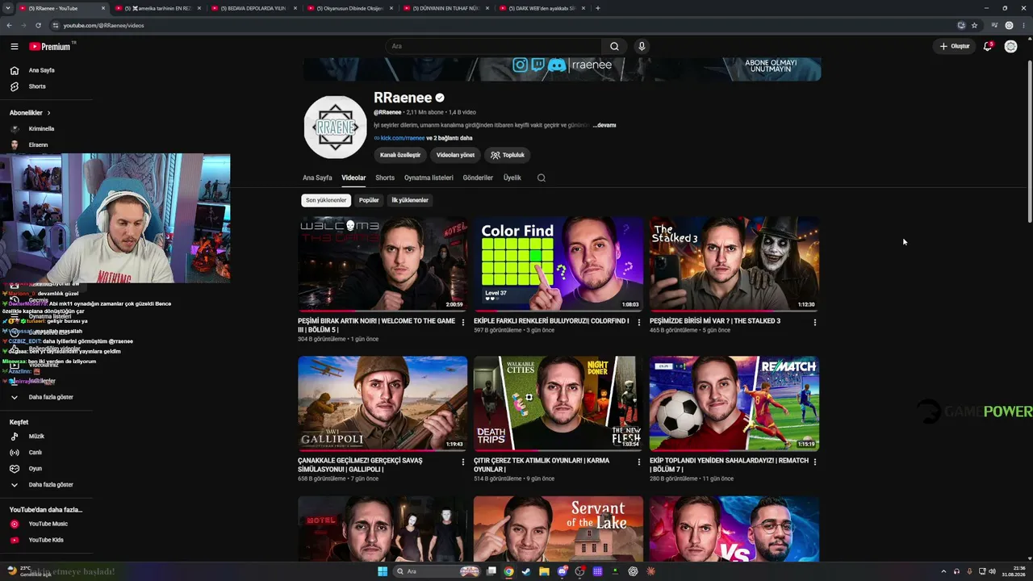Switch to the Üyelik tab
This screenshot has height=581, width=1033.
point(512,178)
